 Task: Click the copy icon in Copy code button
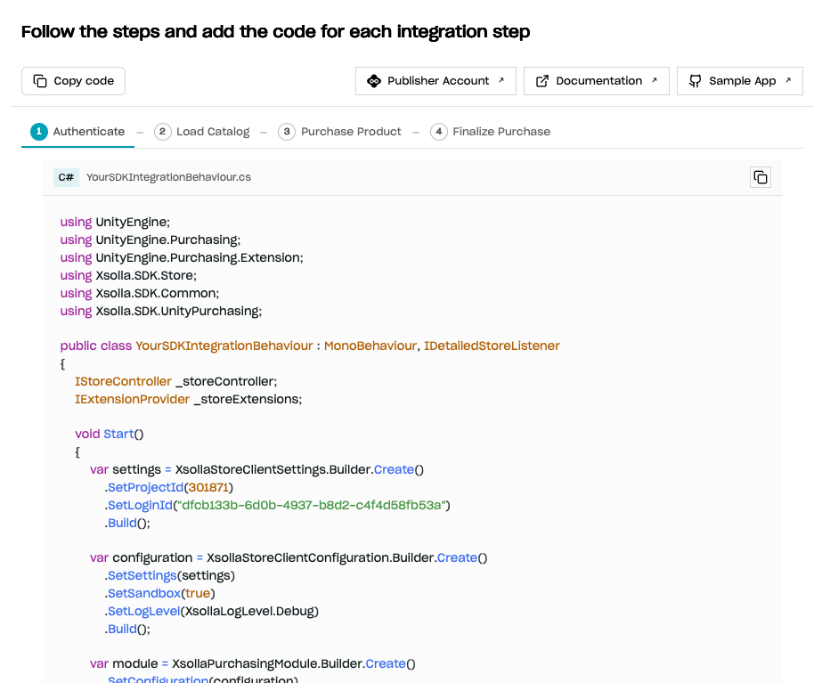click(40, 81)
